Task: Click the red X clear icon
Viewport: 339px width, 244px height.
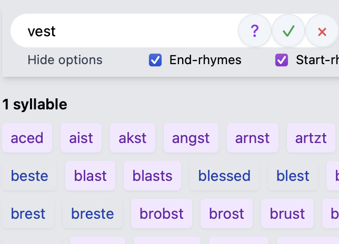Action: tap(322, 31)
